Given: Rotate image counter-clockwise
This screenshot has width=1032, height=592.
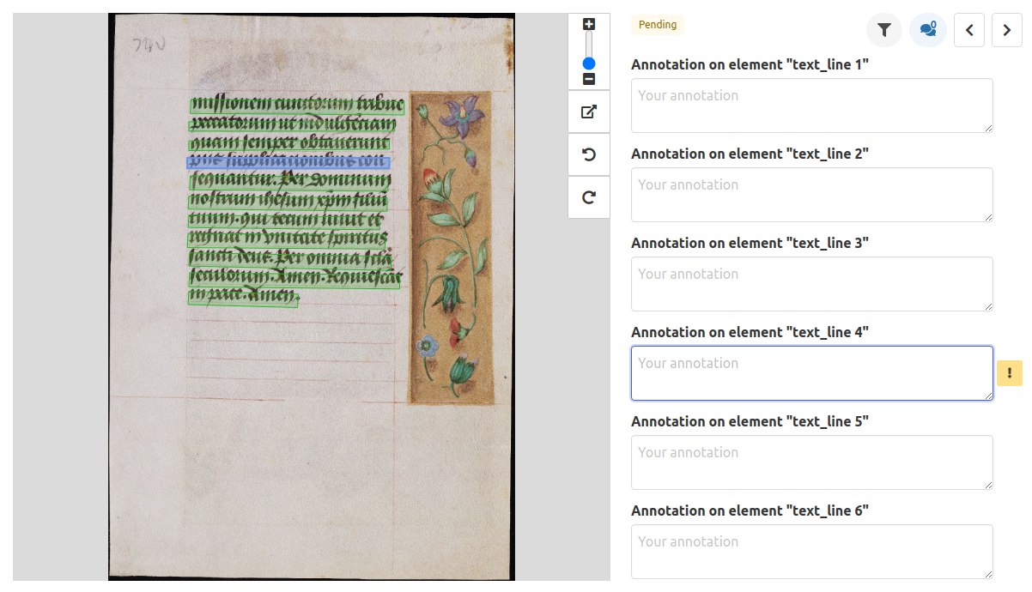Looking at the screenshot, I should 589,154.
